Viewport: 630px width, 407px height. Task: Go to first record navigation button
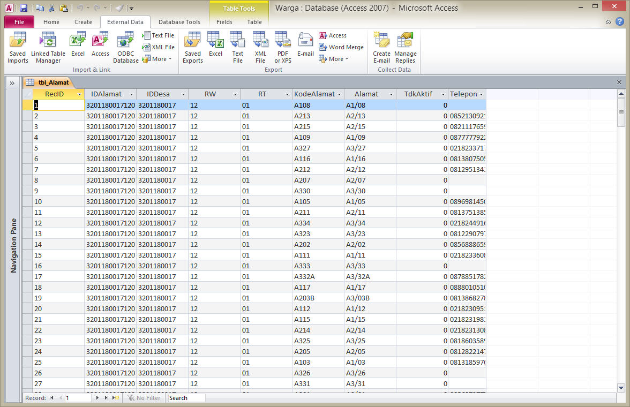click(51, 398)
